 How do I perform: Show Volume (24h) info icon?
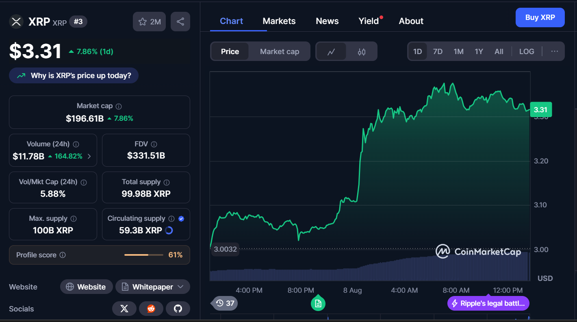(x=76, y=144)
